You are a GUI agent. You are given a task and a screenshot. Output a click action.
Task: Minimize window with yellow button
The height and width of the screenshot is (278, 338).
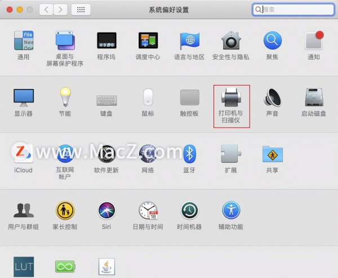coord(20,10)
